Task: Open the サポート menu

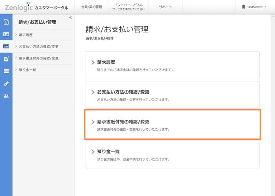Action: coord(165,7)
